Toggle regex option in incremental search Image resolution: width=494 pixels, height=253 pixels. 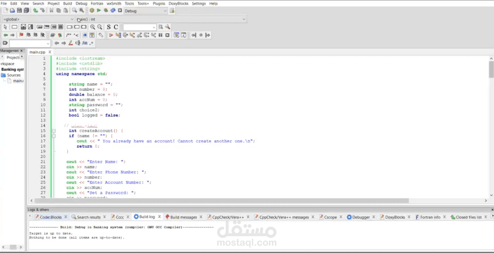92,43
